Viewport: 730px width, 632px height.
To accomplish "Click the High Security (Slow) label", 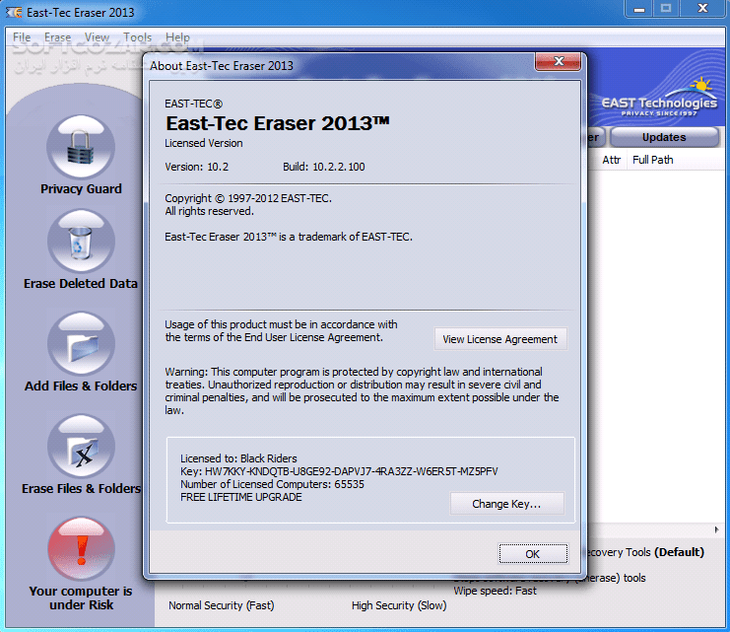I will (399, 605).
